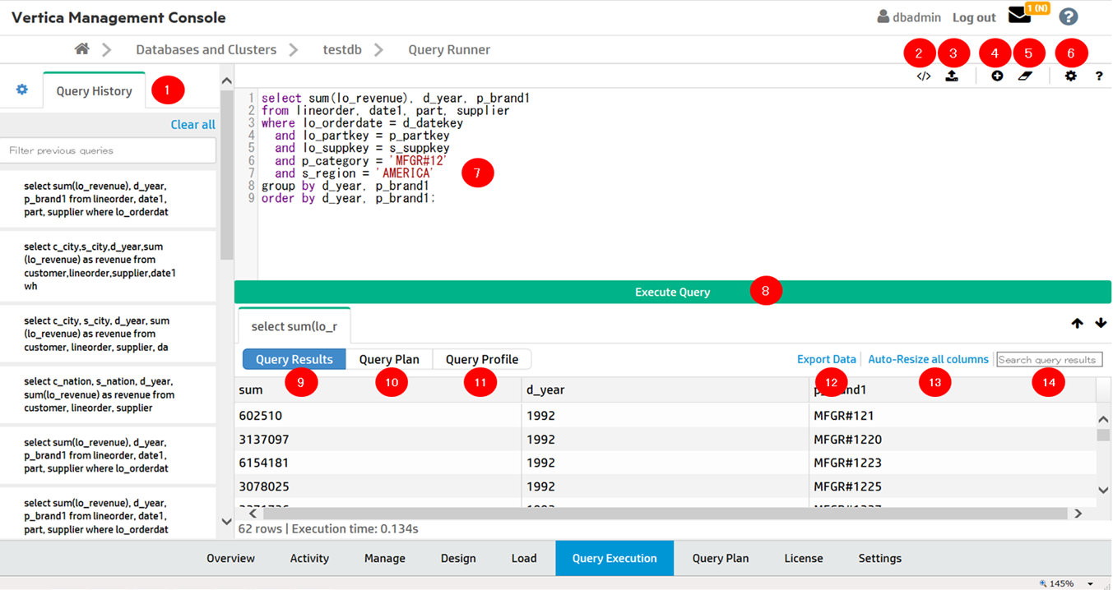
Task: Click the results grid horizontal scrollbar thumb
Action: 665,514
